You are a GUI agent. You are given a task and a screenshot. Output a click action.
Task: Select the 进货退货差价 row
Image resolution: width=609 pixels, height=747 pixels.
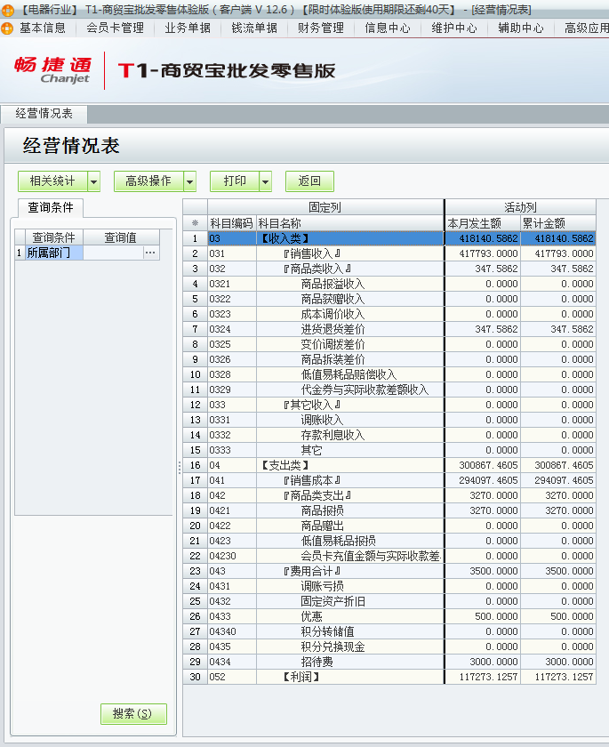389,329
